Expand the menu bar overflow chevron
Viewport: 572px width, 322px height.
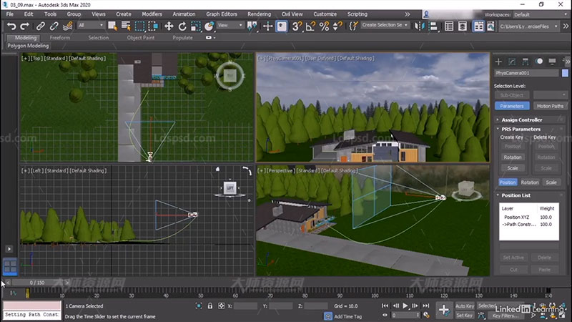pyautogui.click(x=407, y=14)
